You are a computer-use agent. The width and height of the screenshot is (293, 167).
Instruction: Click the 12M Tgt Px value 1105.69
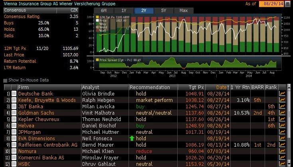[x=70, y=48]
